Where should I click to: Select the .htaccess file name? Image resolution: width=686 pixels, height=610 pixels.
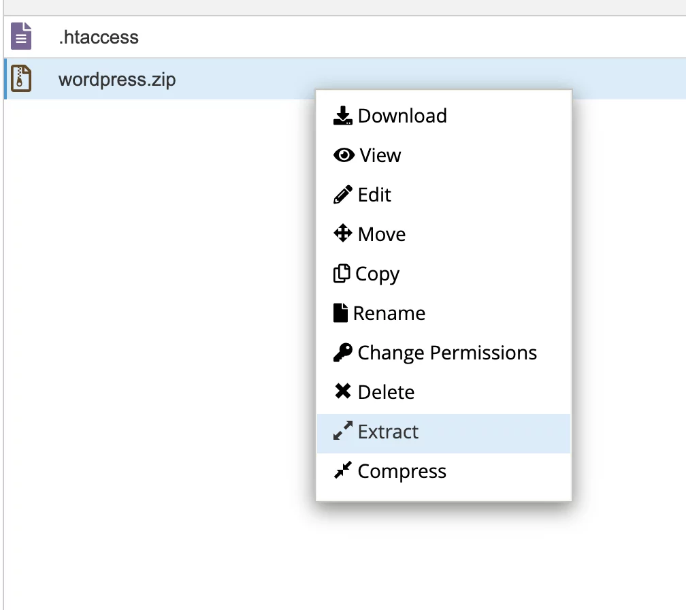tap(99, 37)
